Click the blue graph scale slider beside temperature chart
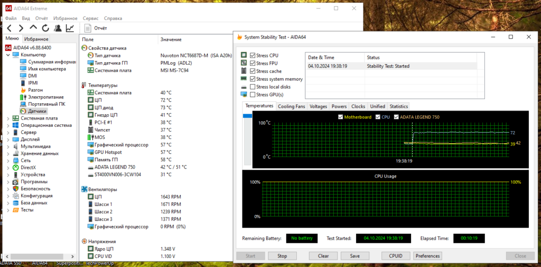 (x=248, y=116)
